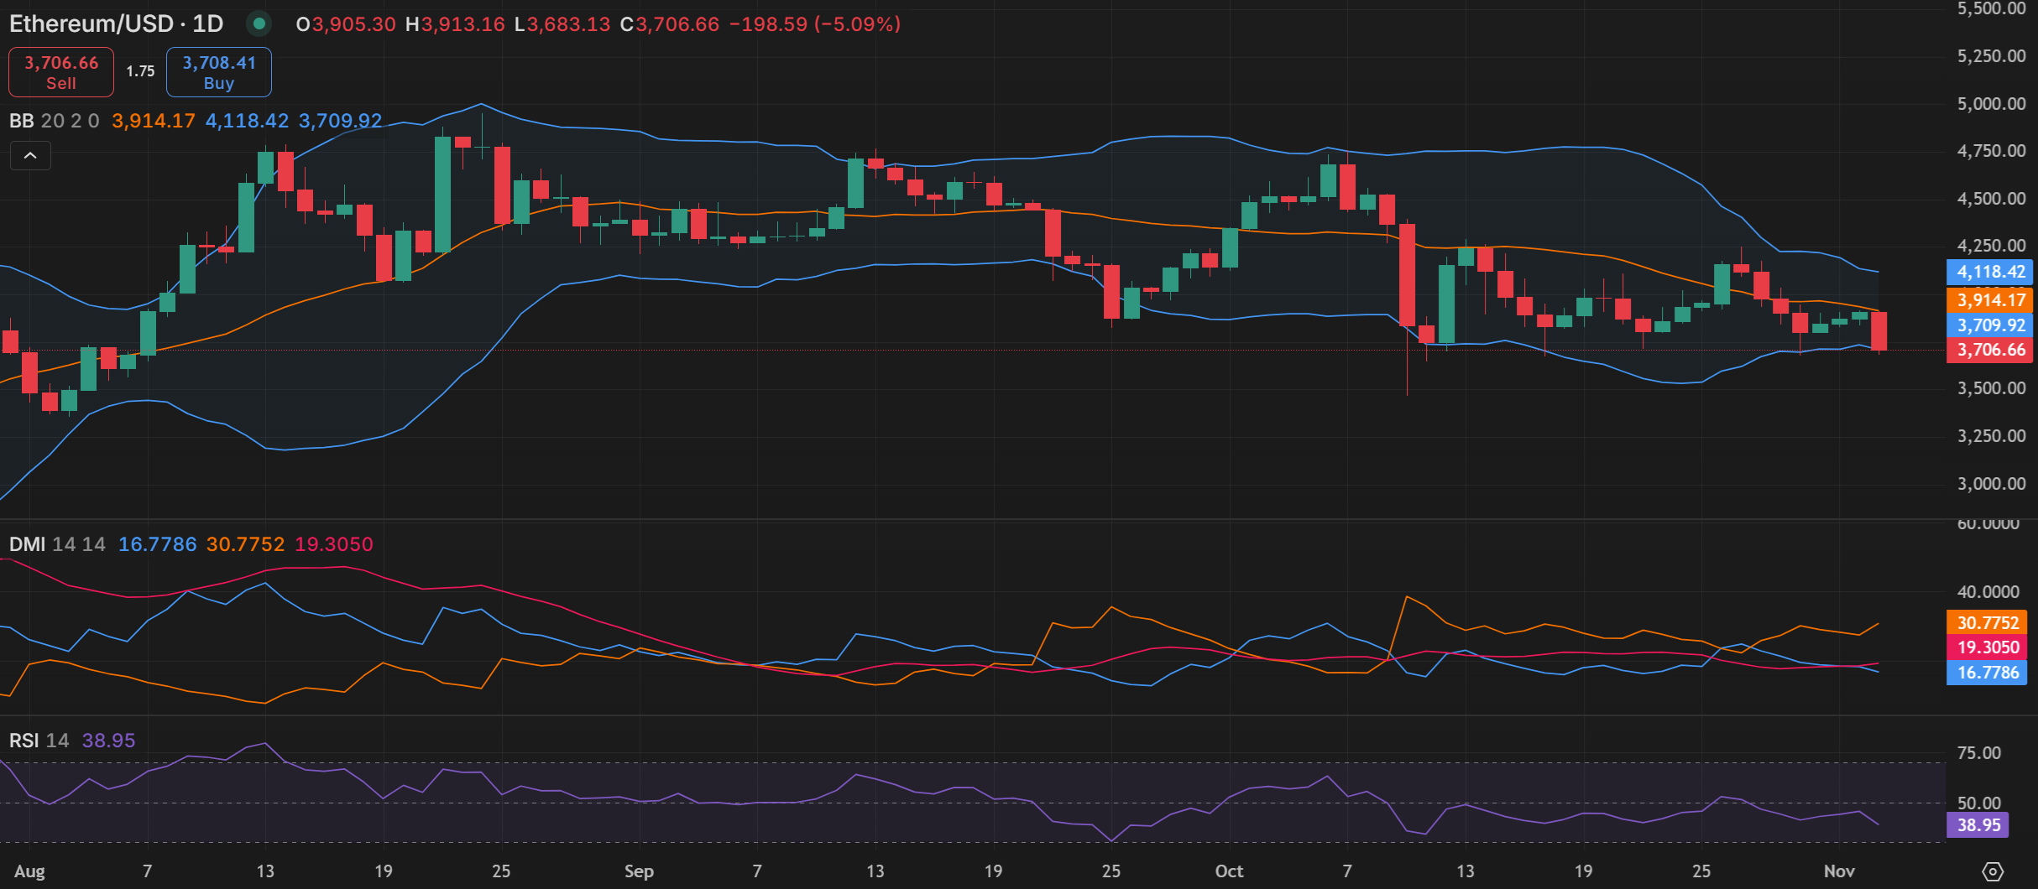Click the blue 16.7786 DMI axis label
The width and height of the screenshot is (2038, 889).
(x=1988, y=673)
